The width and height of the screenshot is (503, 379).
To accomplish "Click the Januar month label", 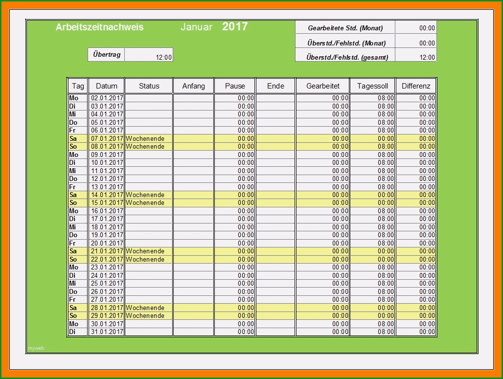I will pos(196,27).
